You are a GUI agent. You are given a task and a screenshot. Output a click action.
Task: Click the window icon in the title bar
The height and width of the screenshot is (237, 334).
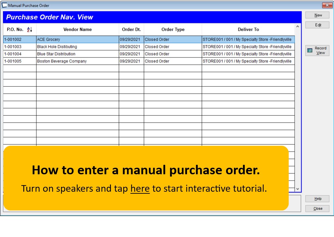4,5
